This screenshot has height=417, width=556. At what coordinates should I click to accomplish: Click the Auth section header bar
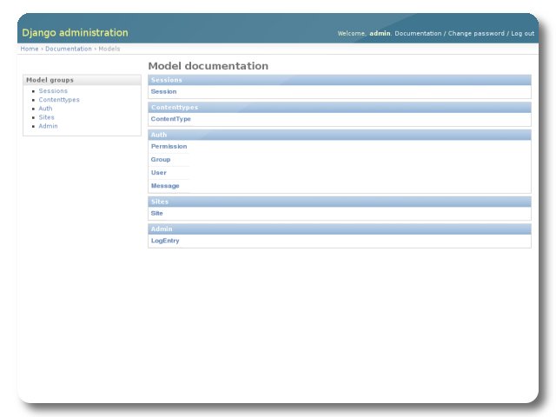(339, 136)
